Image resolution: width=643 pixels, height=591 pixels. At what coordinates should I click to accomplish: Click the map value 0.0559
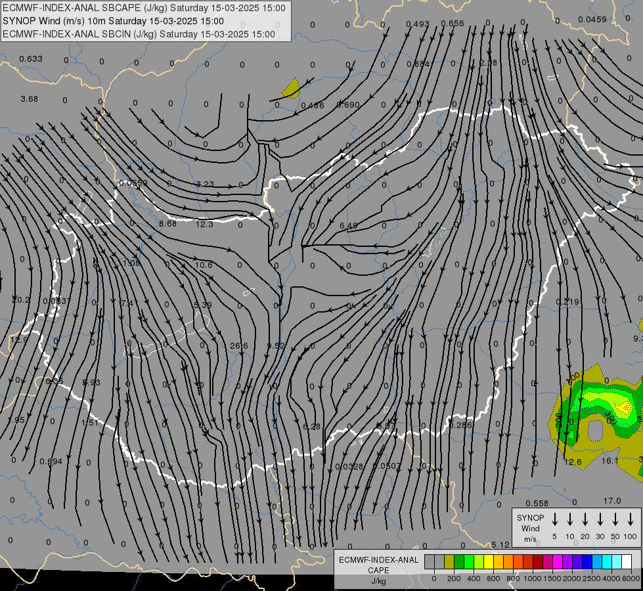(133, 183)
